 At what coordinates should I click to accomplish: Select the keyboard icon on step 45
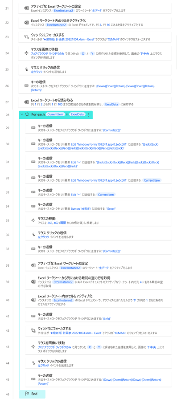(33, 379)
